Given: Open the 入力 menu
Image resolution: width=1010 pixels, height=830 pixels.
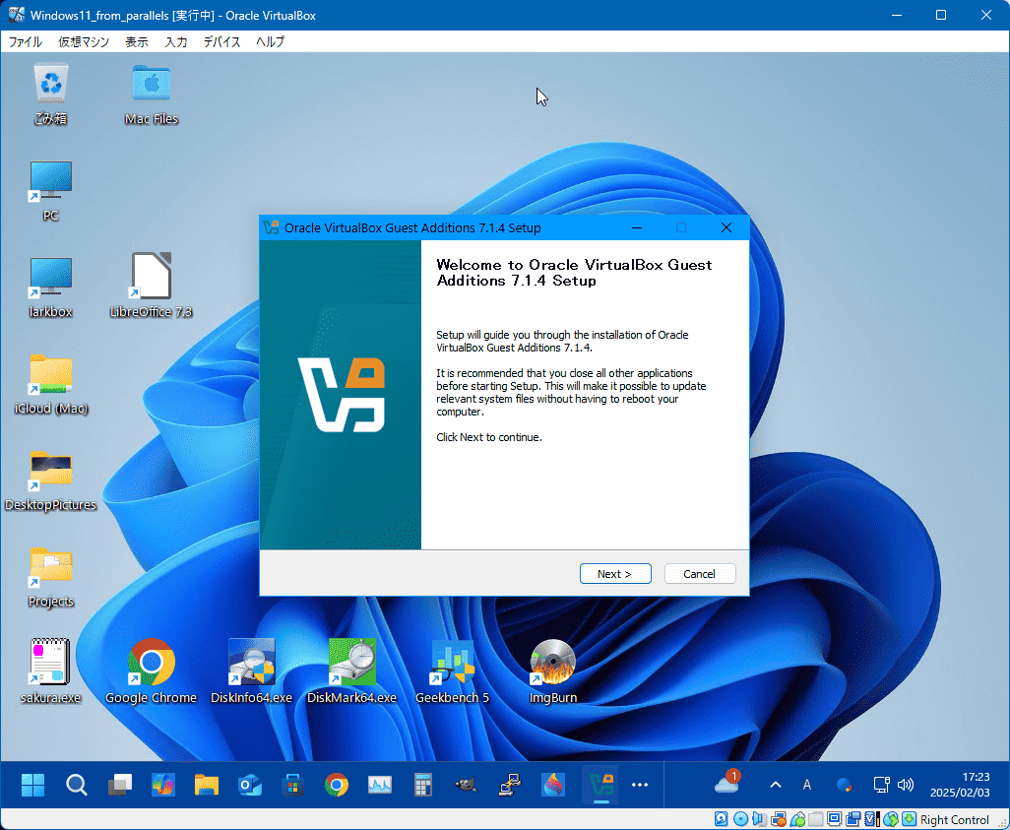Looking at the screenshot, I should (x=176, y=42).
